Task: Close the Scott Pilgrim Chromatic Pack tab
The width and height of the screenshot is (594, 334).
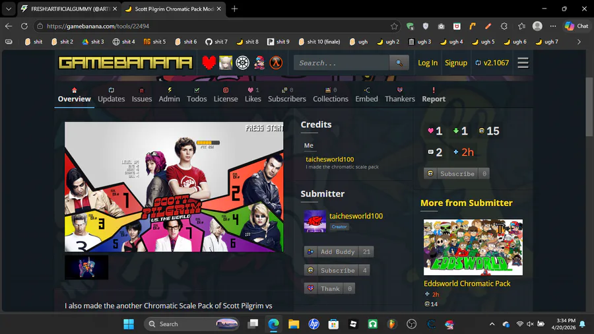Action: (218, 9)
